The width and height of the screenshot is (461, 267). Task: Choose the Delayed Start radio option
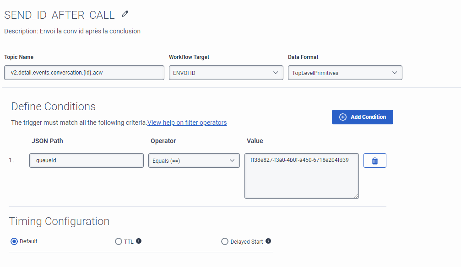pyautogui.click(x=225, y=241)
